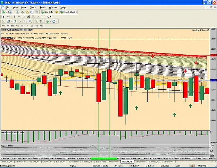Expand the New Chart dropdown arrow
The image size is (217, 168).
coord(6,12)
